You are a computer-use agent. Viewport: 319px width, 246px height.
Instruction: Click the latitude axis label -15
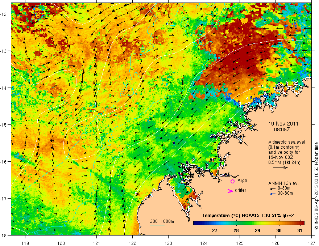[x=4, y=124]
